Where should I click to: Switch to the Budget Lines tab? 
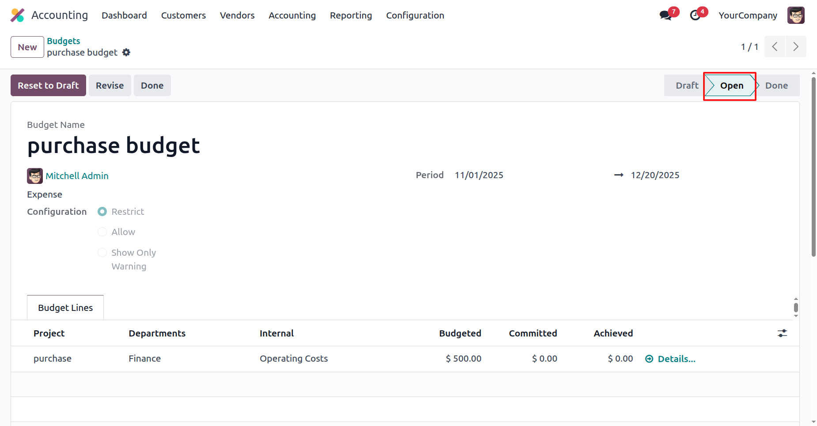65,308
